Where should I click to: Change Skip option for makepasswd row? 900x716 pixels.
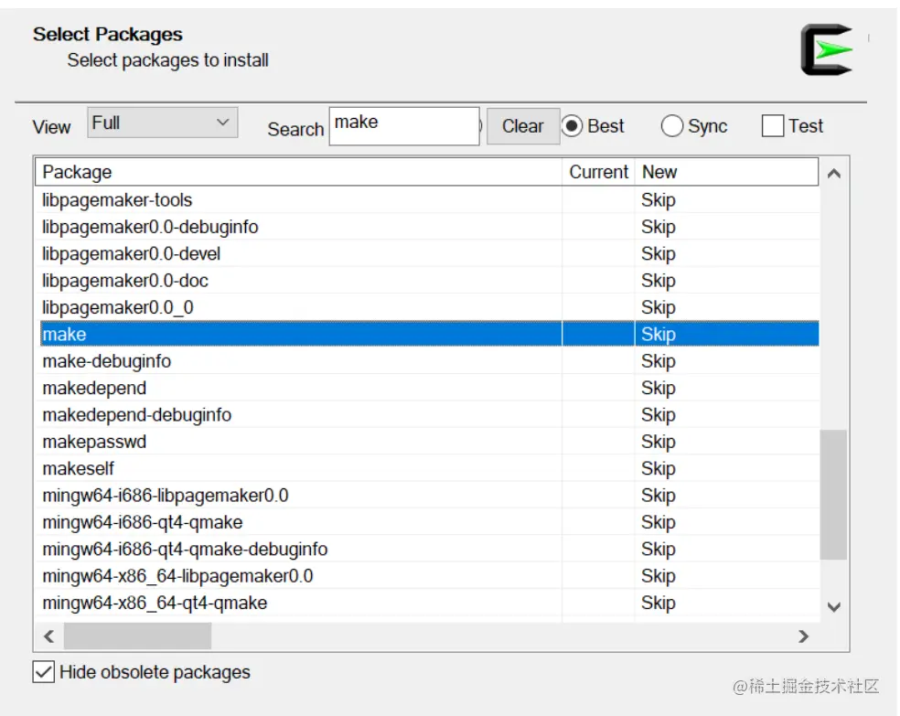coord(659,442)
